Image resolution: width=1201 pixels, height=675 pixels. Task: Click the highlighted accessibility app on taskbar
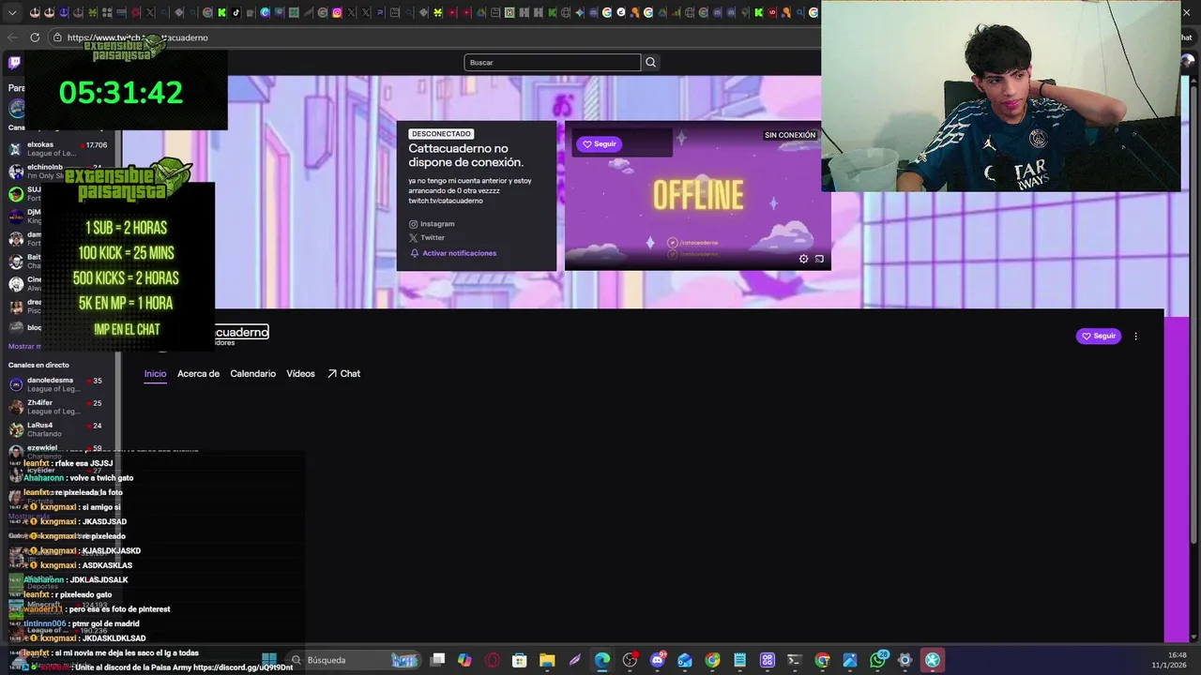coord(933,660)
